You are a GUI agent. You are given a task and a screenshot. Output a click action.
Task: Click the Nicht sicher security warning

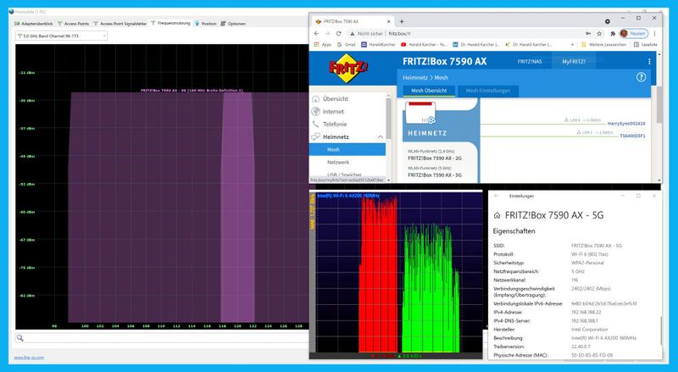(367, 33)
